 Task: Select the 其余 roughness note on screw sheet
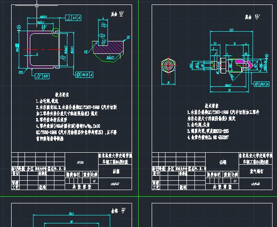(x=252, y=17)
